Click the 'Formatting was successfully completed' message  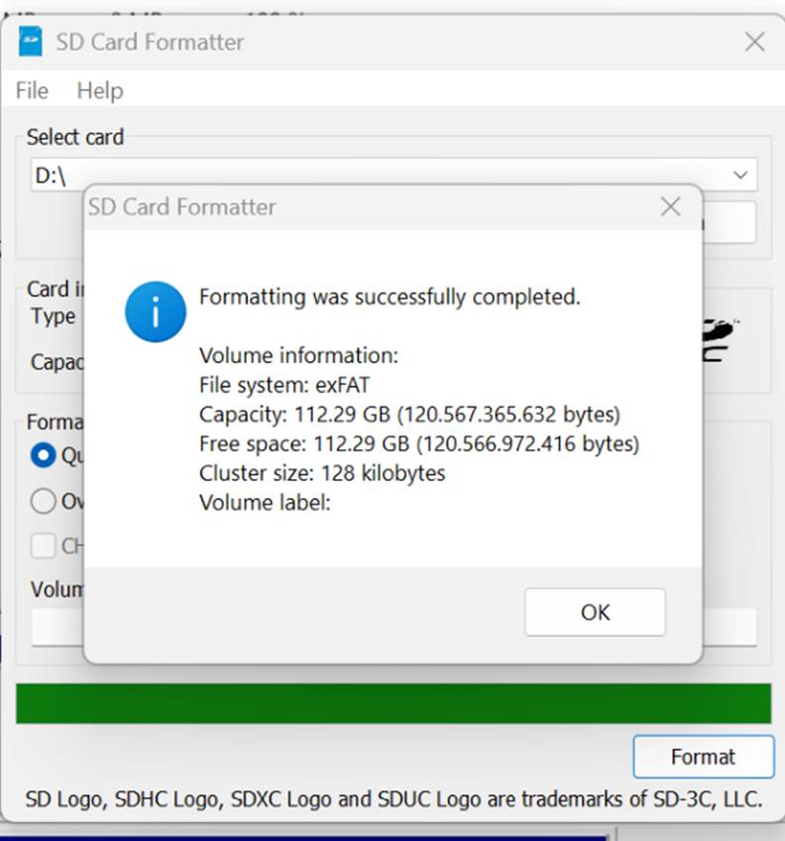pos(390,297)
